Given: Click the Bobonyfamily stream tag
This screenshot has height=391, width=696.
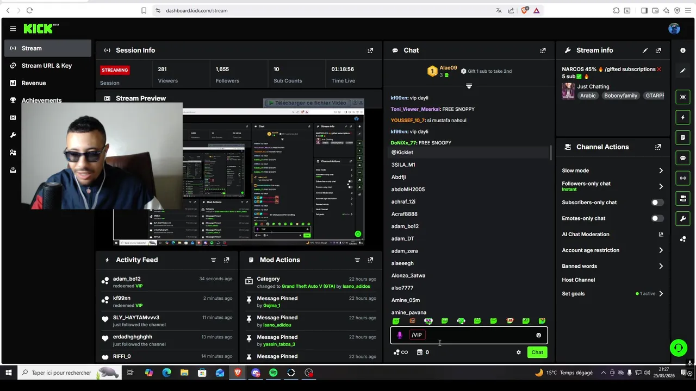Looking at the screenshot, I should click(620, 96).
